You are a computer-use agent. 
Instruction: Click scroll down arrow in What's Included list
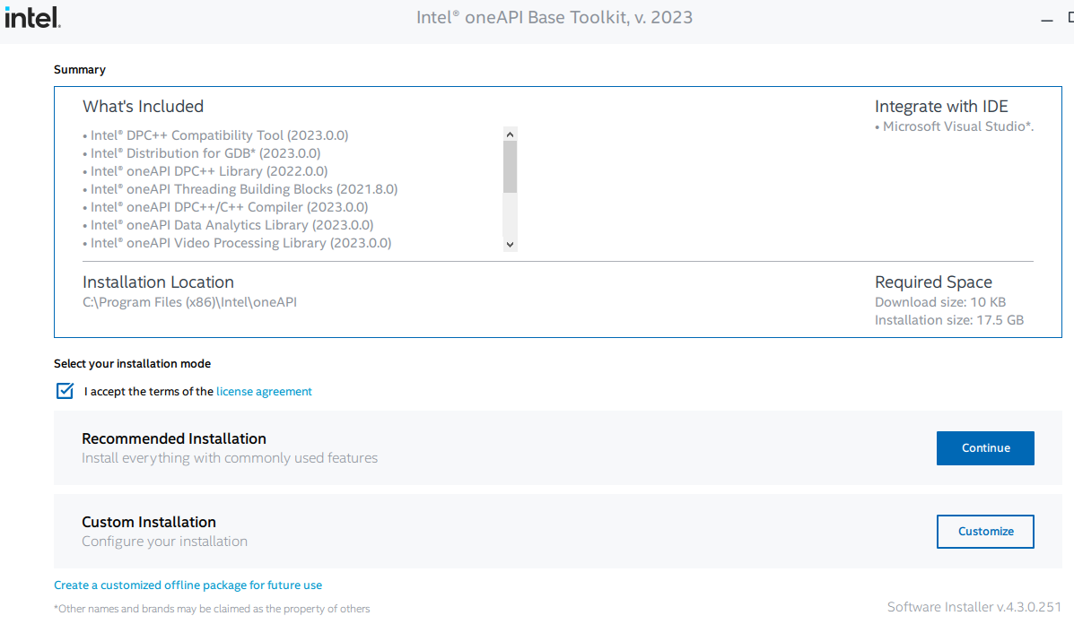(510, 244)
